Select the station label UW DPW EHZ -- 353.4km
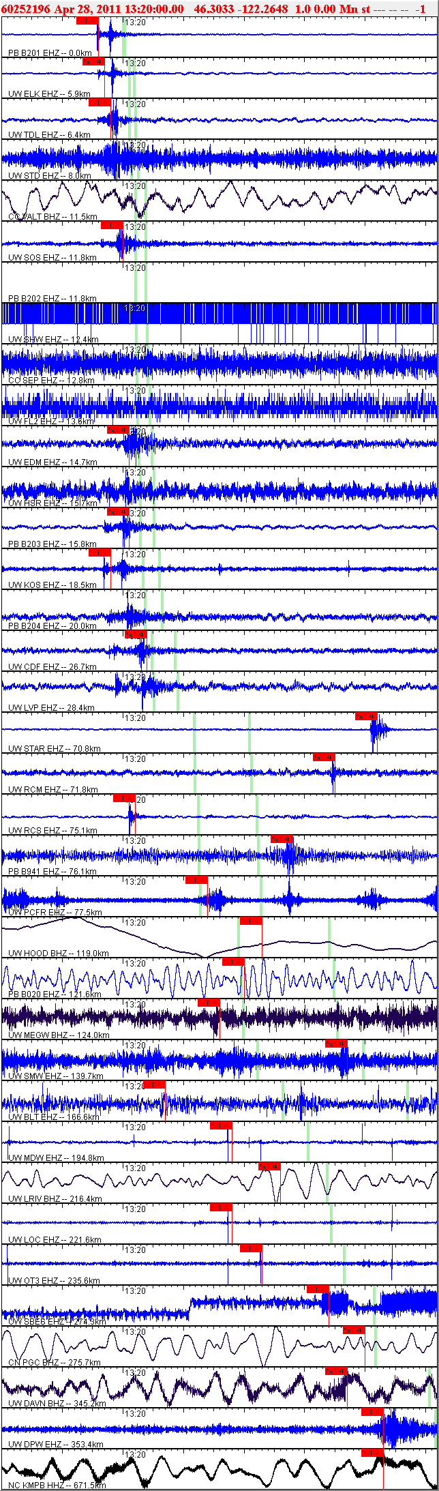 (56, 1445)
